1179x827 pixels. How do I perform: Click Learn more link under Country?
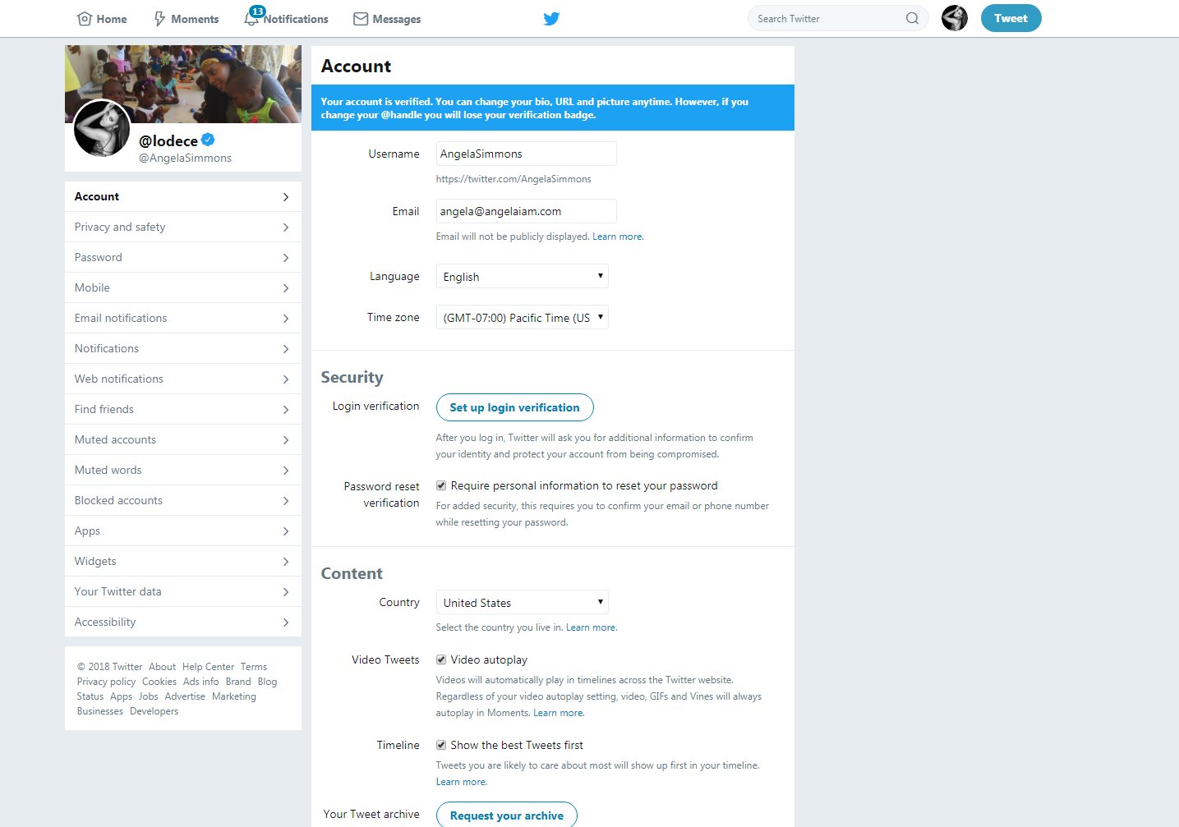pyautogui.click(x=592, y=627)
